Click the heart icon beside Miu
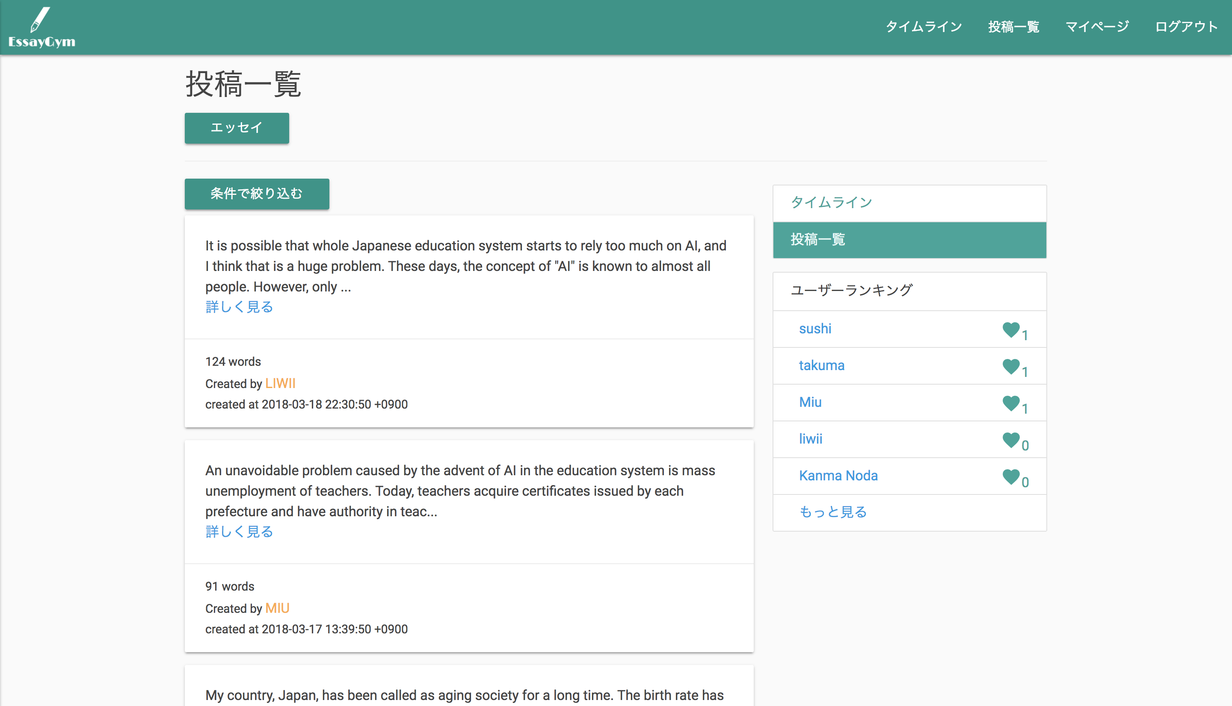This screenshot has width=1232, height=706. (x=1011, y=403)
